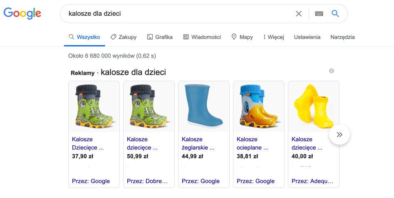Click the yellow duck boots image

(x=258, y=106)
